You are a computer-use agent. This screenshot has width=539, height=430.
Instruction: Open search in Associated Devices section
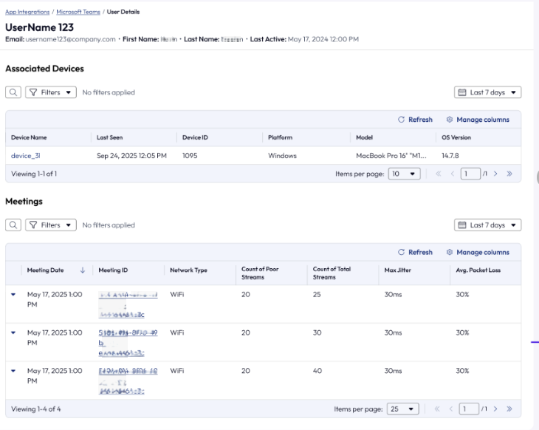click(x=13, y=92)
